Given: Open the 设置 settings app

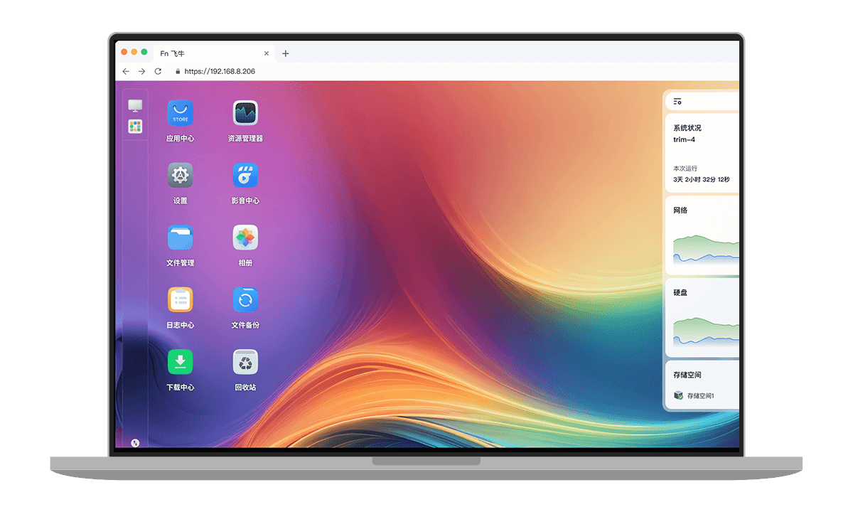Looking at the screenshot, I should tap(180, 175).
